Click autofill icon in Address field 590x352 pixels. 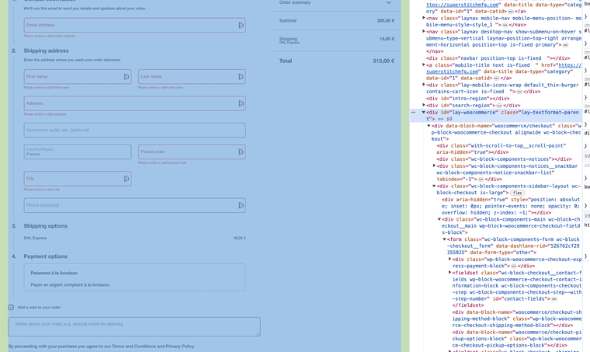coord(241,103)
